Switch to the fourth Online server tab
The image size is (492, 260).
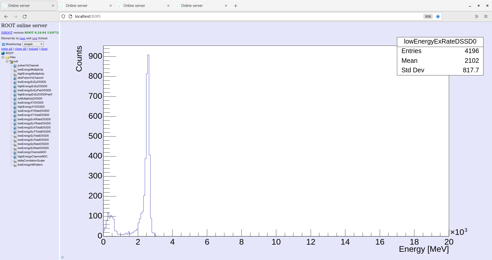201,6
